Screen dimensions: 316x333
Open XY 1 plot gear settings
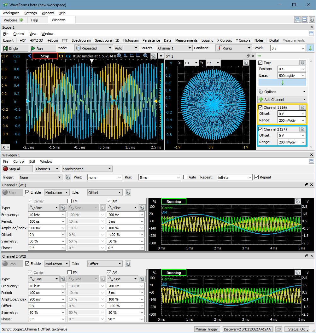246,63
